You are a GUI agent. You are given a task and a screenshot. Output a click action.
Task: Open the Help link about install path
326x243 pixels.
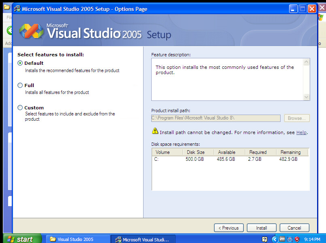click(x=301, y=132)
